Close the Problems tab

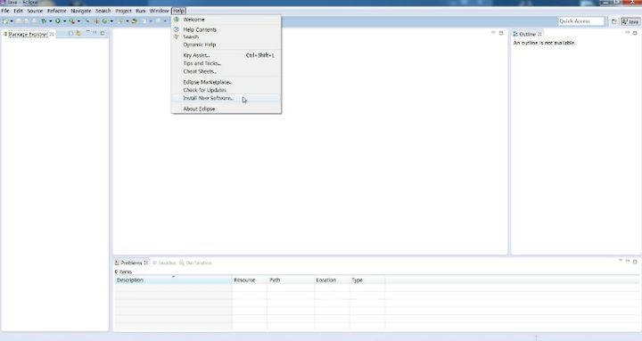tap(145, 263)
